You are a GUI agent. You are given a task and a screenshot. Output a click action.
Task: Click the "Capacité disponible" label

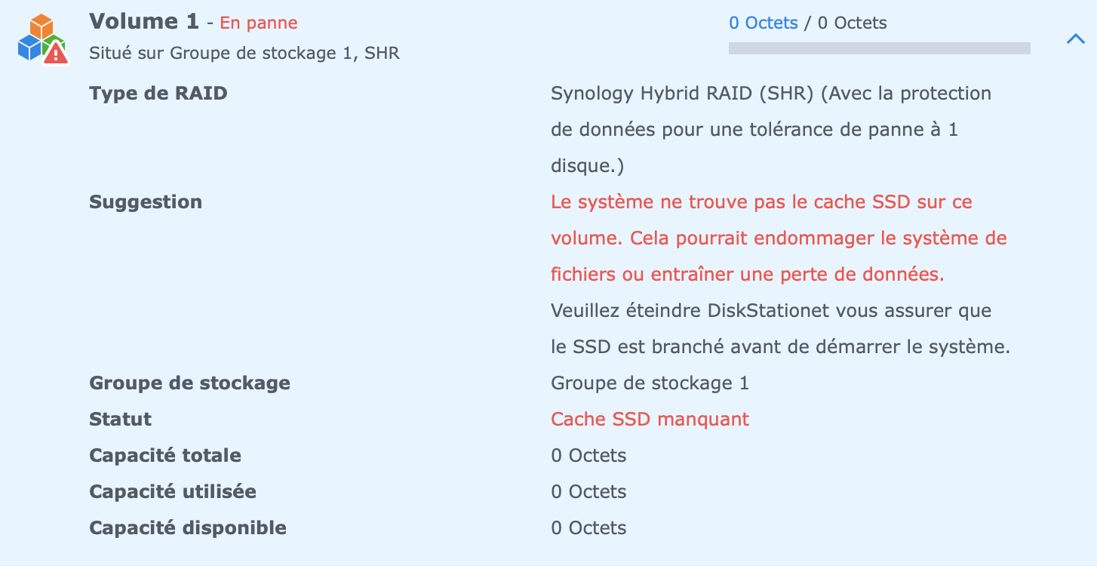coord(188,528)
